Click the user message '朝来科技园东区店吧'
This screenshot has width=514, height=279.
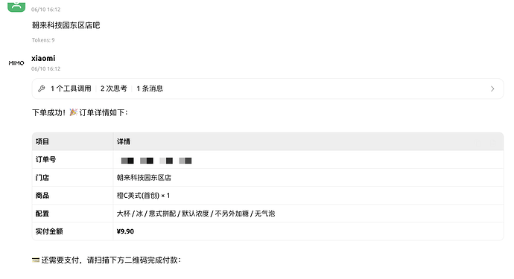pyautogui.click(x=66, y=25)
